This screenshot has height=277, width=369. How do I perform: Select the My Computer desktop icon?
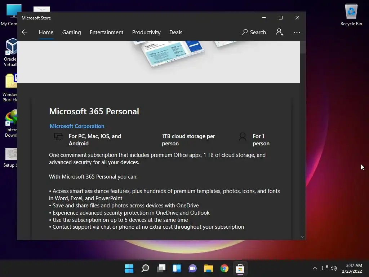[9, 14]
